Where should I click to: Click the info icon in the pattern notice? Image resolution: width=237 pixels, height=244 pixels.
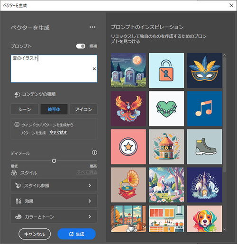17,125
